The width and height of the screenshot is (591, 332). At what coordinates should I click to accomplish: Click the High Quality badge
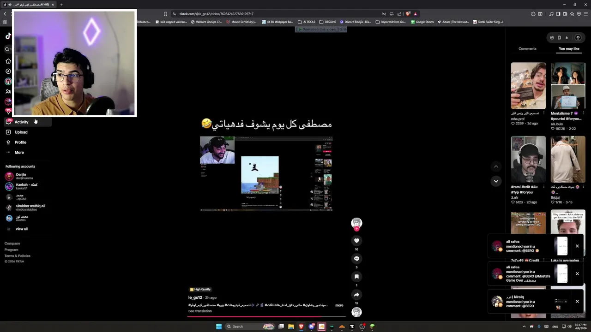(200, 289)
